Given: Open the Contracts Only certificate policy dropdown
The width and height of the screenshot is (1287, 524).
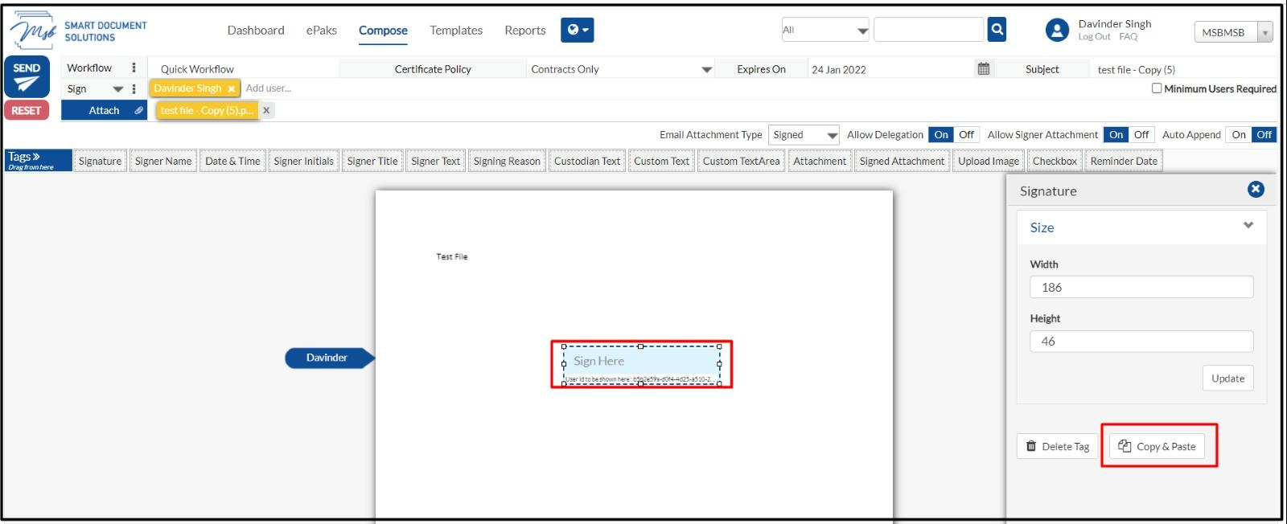Looking at the screenshot, I should (x=621, y=69).
